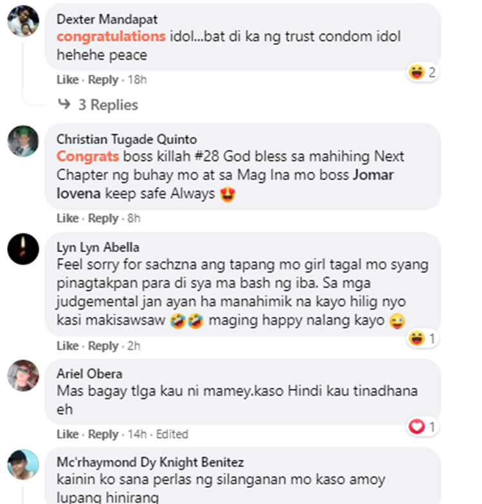View haha reactions on Dexter Mandapat's comment
Image resolution: width=482 pixels, height=504 pixels.
422,72
